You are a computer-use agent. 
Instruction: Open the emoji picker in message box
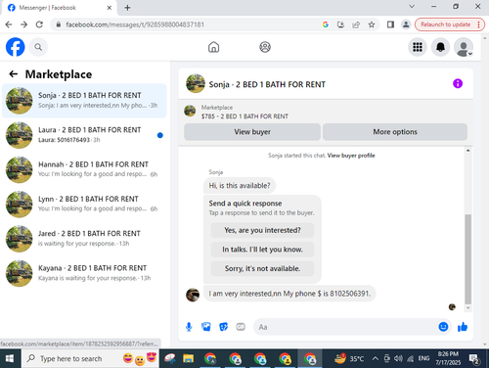tap(443, 327)
